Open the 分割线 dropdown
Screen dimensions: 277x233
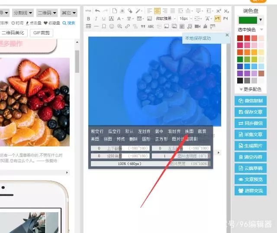pos(23,13)
